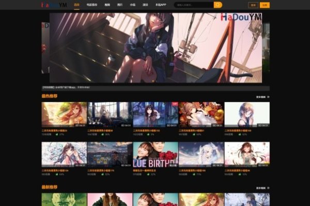Viewport: 310px width, 206px height.
Task: Show next carousel slide at right edge
Action: (266, 48)
